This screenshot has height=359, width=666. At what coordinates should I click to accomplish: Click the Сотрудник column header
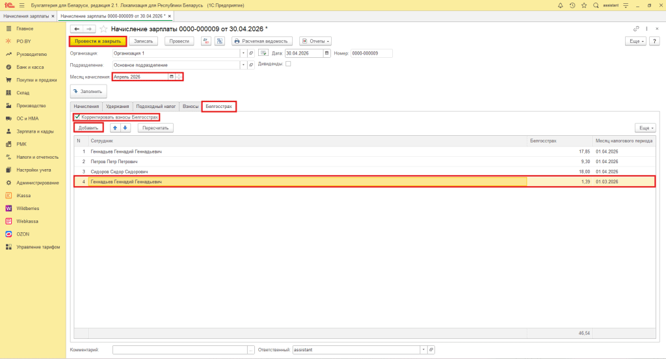coord(308,140)
